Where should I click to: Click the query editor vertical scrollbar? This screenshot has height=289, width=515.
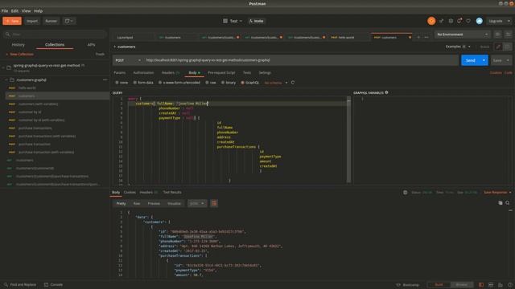[x=348, y=140]
